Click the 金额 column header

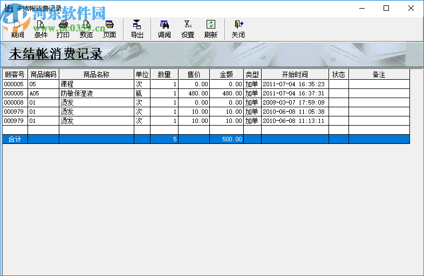tap(227, 74)
